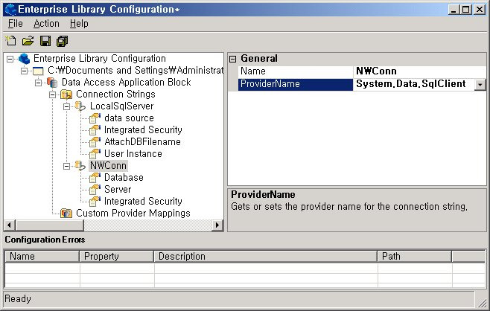Click the NWConn Name value field
This screenshot has width=490, height=311.
pos(420,71)
